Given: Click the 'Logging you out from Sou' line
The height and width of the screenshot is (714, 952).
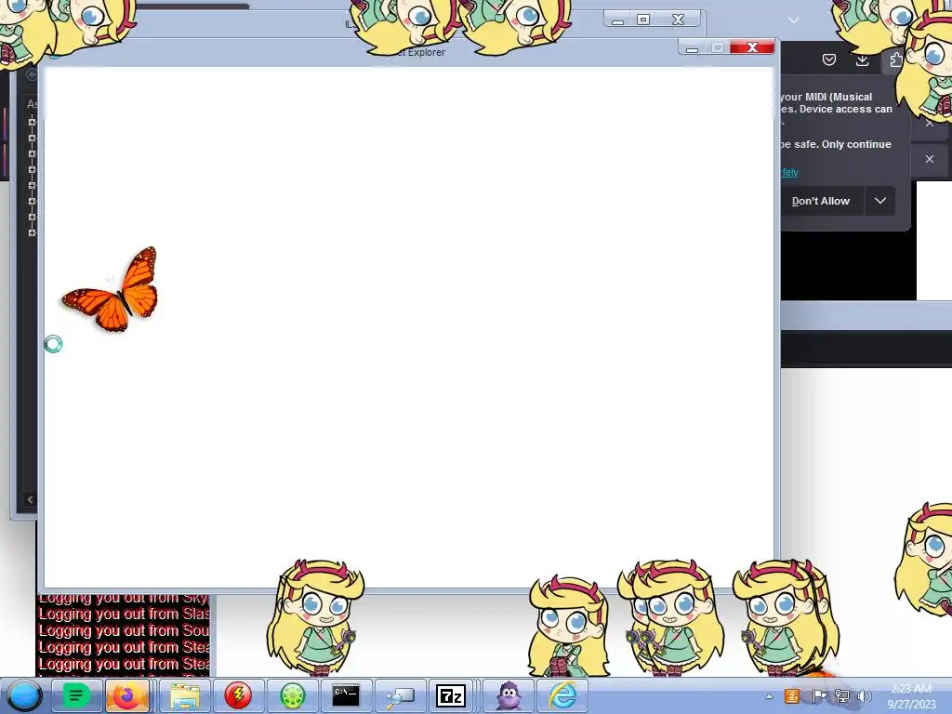Looking at the screenshot, I should [124, 630].
